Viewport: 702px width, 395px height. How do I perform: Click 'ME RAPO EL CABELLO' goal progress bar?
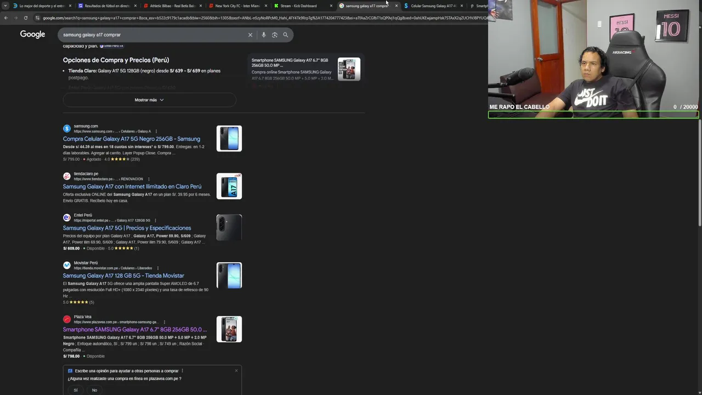tap(593, 115)
